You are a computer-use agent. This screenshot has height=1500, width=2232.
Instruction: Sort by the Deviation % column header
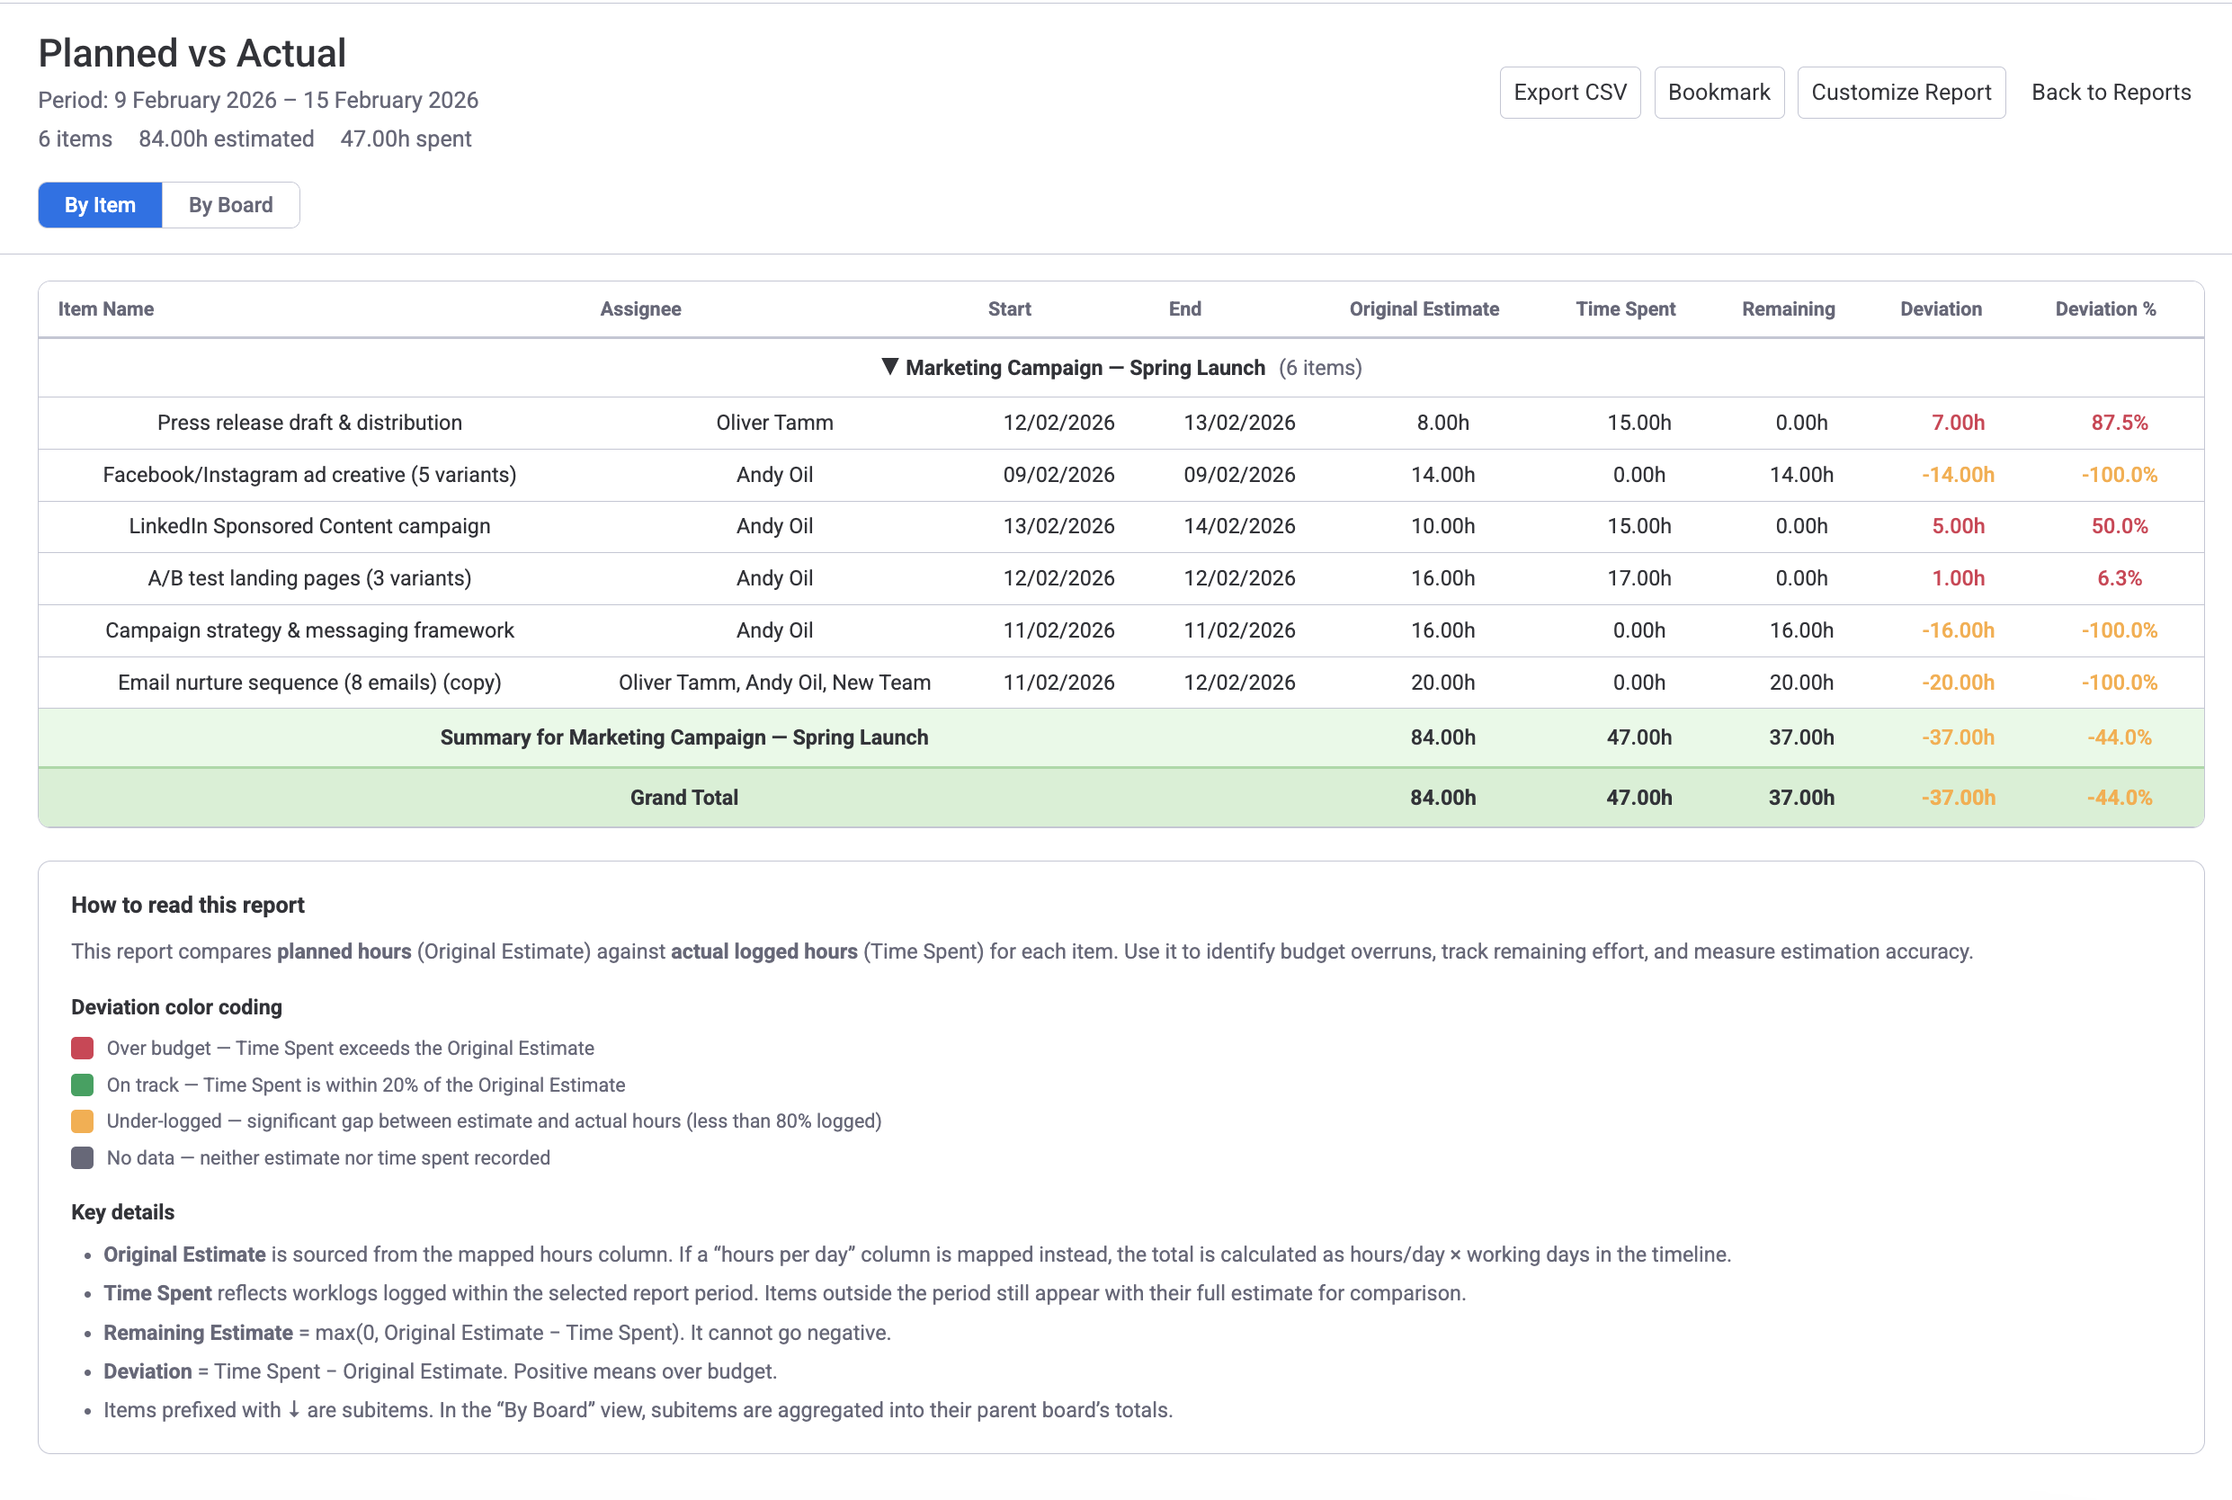click(x=2106, y=309)
